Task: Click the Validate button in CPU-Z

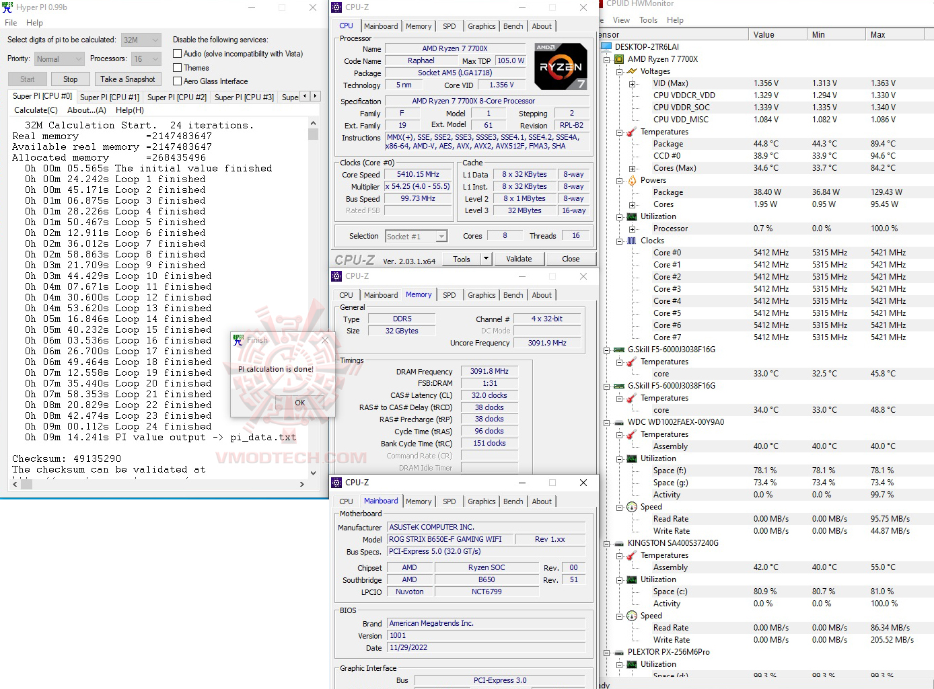Action: [x=519, y=259]
